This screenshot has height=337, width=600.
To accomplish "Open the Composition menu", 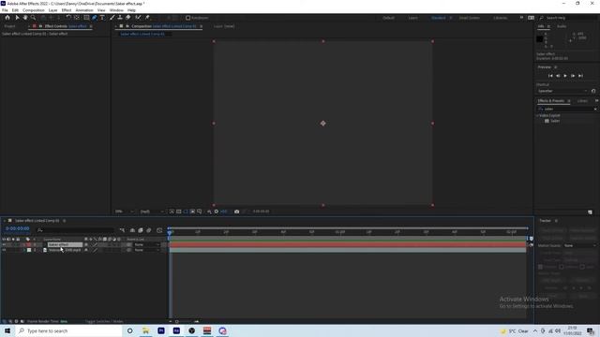I will pos(34,10).
